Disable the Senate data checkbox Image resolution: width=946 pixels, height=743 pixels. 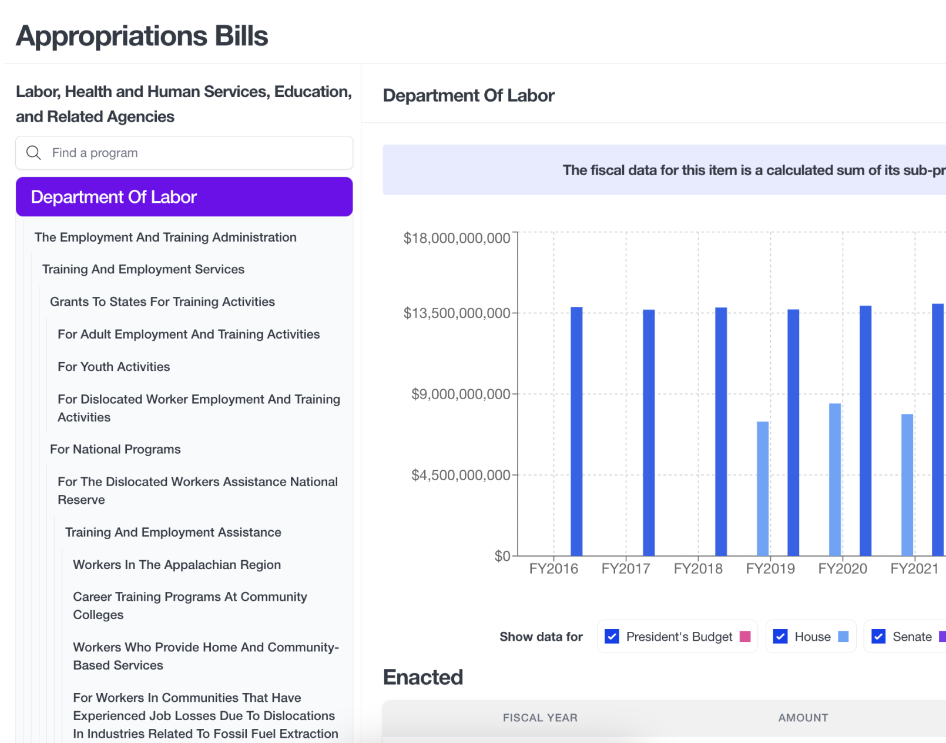(878, 637)
